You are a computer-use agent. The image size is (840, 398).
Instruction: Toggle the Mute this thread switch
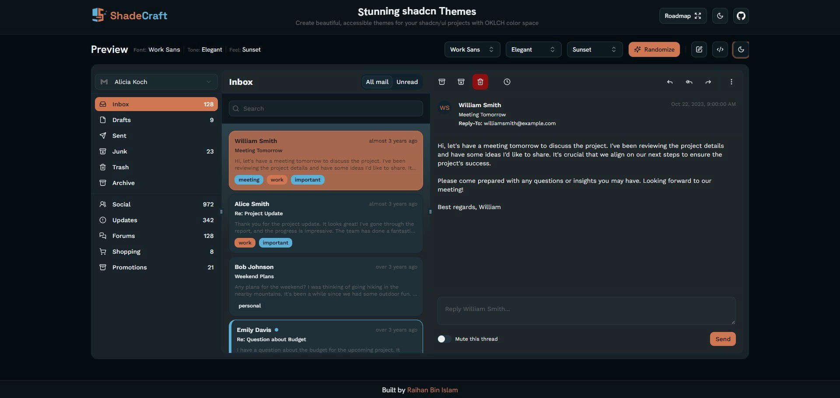[x=444, y=339]
